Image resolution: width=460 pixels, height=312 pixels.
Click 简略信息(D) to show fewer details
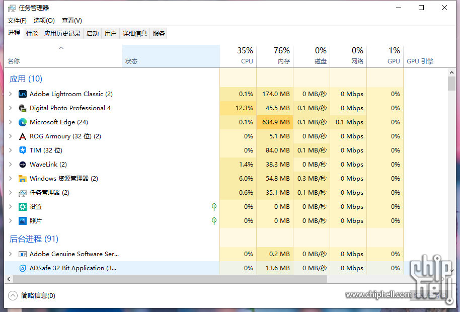pyautogui.click(x=38, y=295)
